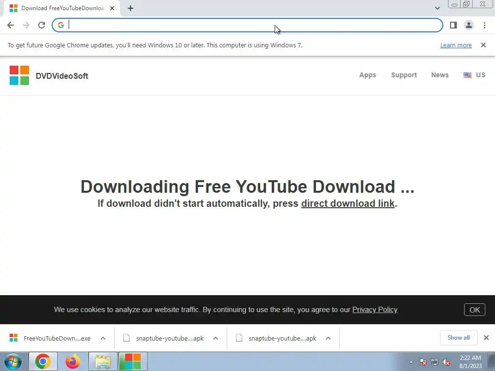Dismiss the Windows 7 update infobar
The width and height of the screenshot is (495, 371).
[483, 45]
